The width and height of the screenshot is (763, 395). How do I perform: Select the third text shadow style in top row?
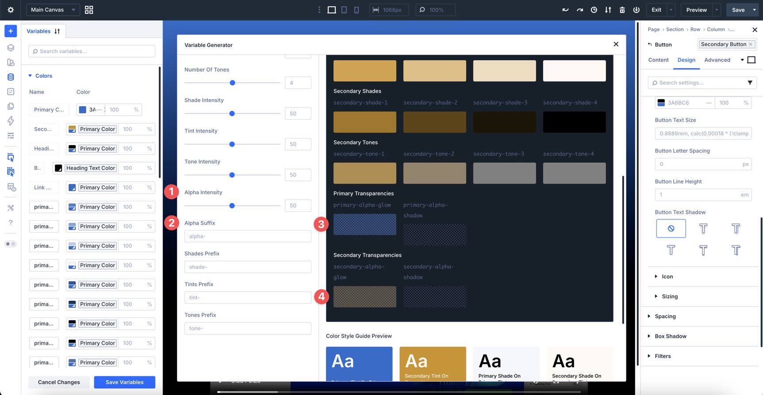736,229
